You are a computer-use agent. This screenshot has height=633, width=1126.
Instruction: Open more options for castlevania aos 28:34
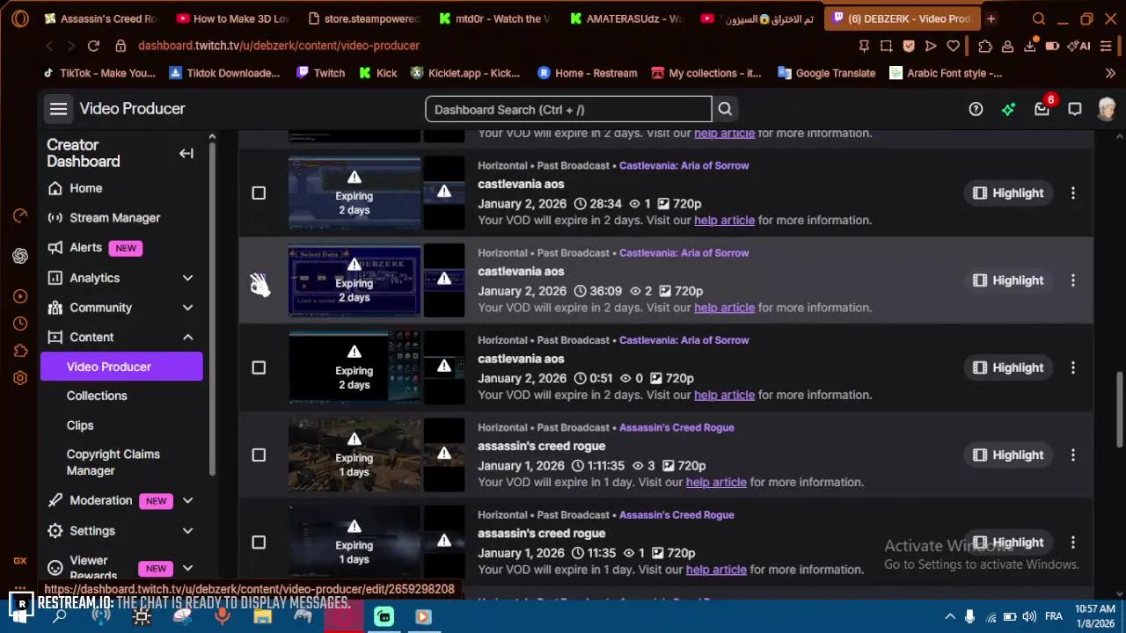(1073, 193)
